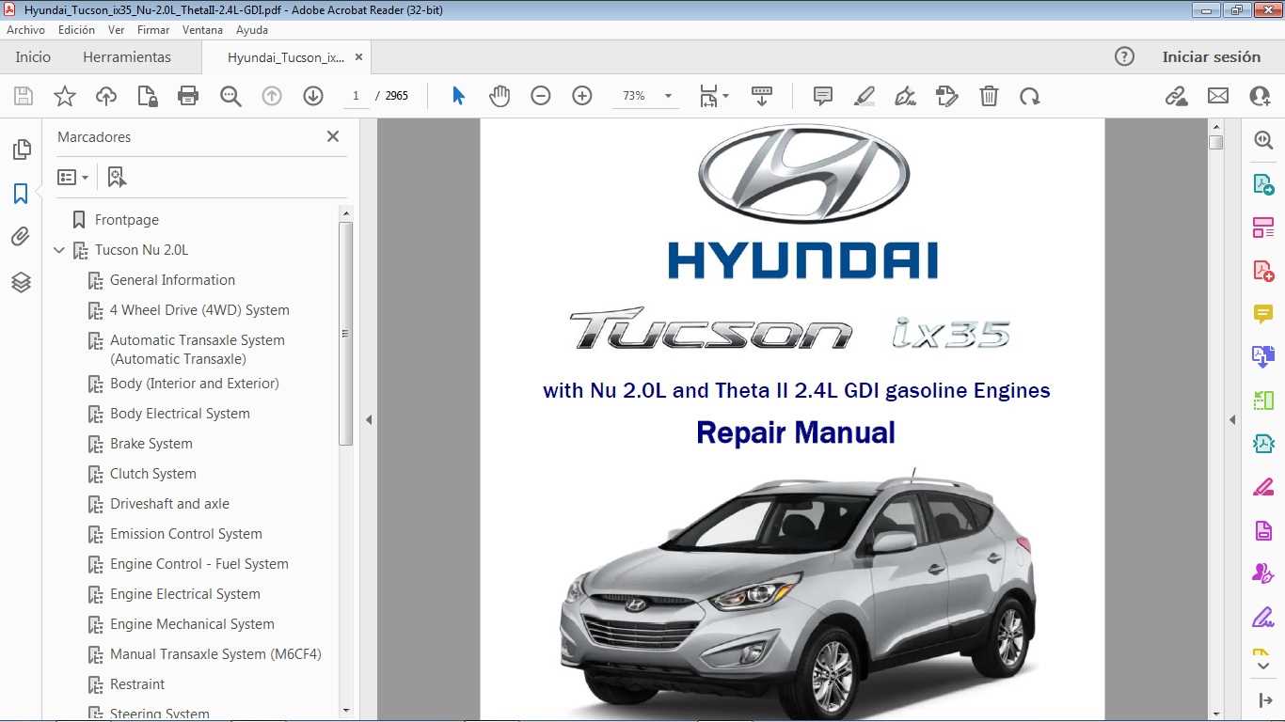Open the Archivo menu

click(25, 30)
